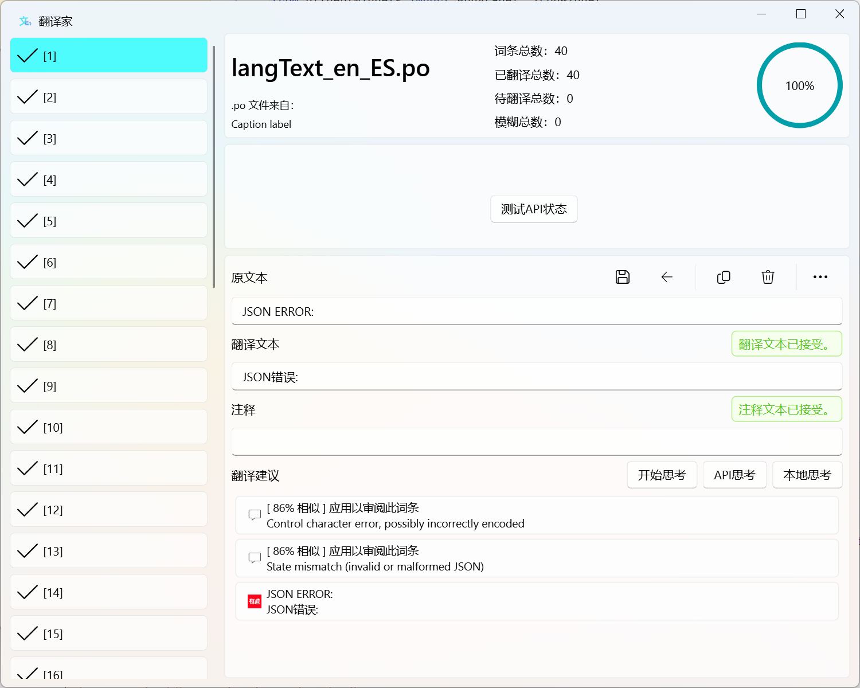Click the trash delete icon
This screenshot has width=860, height=688.
(768, 277)
